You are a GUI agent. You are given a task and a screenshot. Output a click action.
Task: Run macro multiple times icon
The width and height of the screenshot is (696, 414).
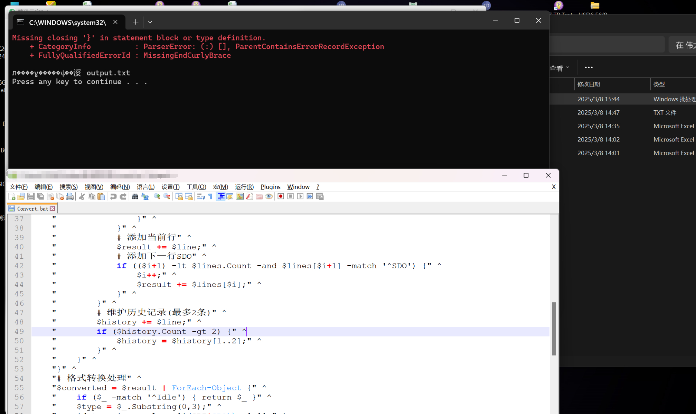click(x=310, y=196)
